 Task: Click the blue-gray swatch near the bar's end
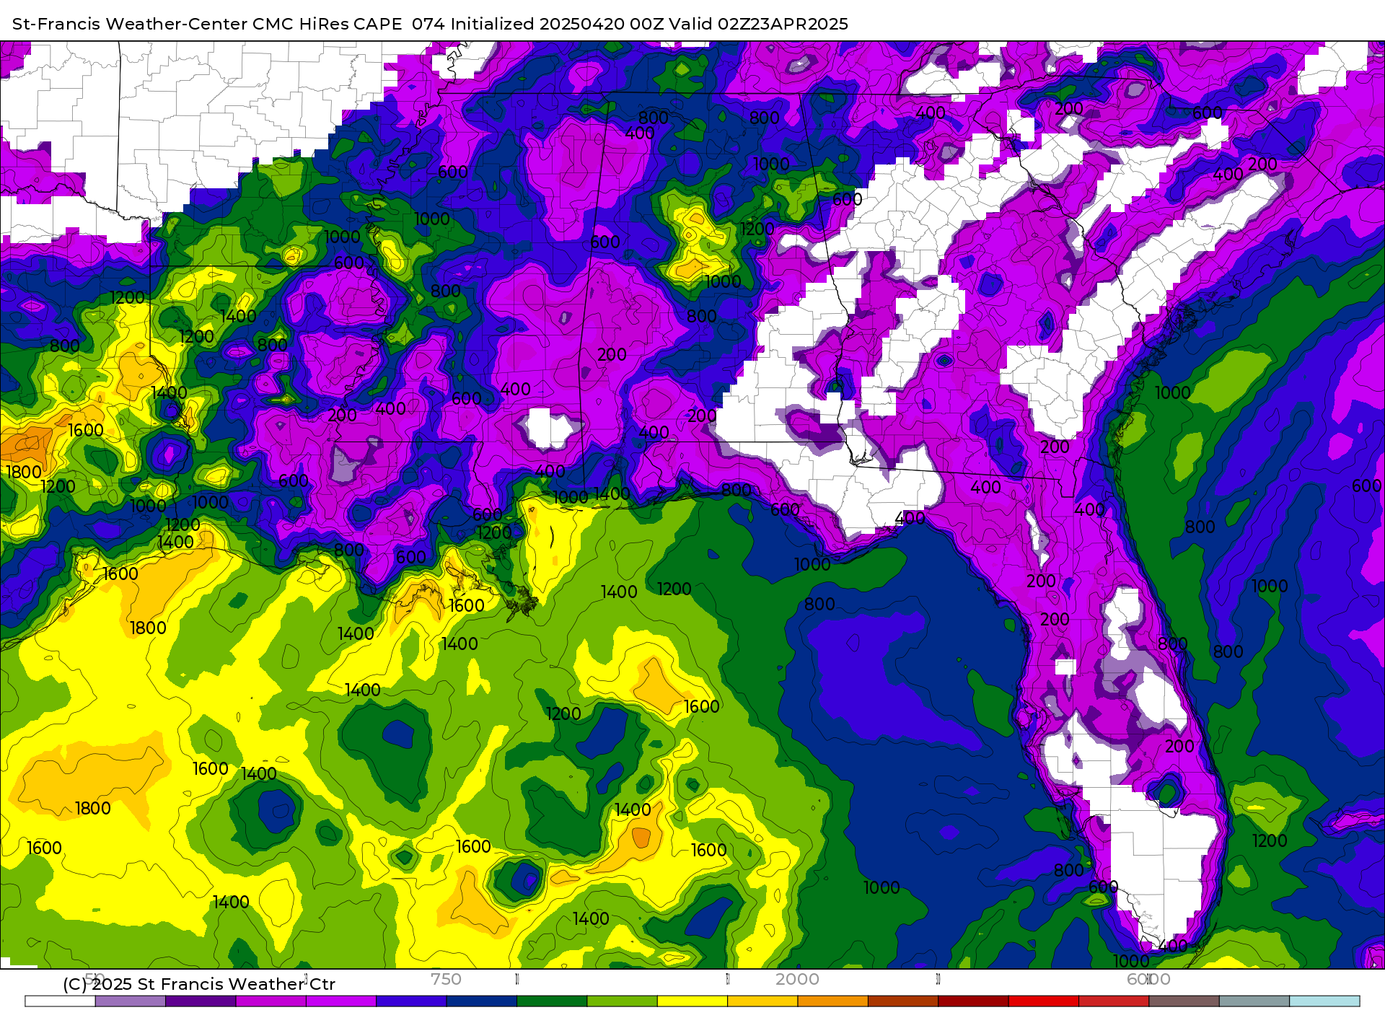pos(1254,1001)
